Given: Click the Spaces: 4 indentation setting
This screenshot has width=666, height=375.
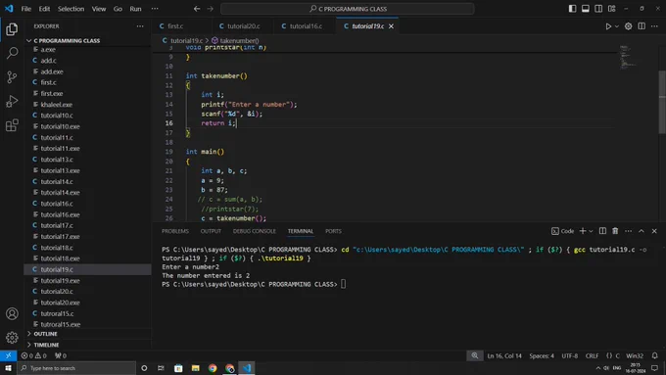Looking at the screenshot, I should 542,355.
